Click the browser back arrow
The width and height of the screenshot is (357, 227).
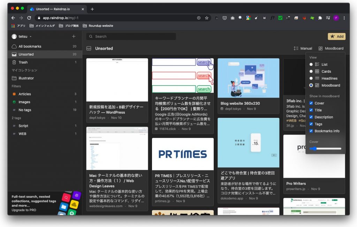(13, 18)
